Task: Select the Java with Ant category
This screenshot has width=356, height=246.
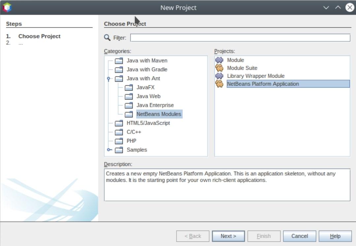Action: pyautogui.click(x=143, y=78)
